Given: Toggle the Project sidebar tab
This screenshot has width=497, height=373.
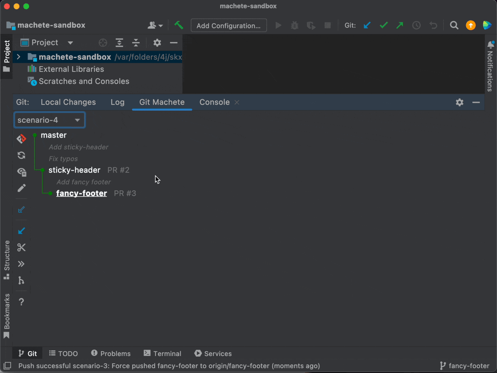Looking at the screenshot, I should [7, 56].
